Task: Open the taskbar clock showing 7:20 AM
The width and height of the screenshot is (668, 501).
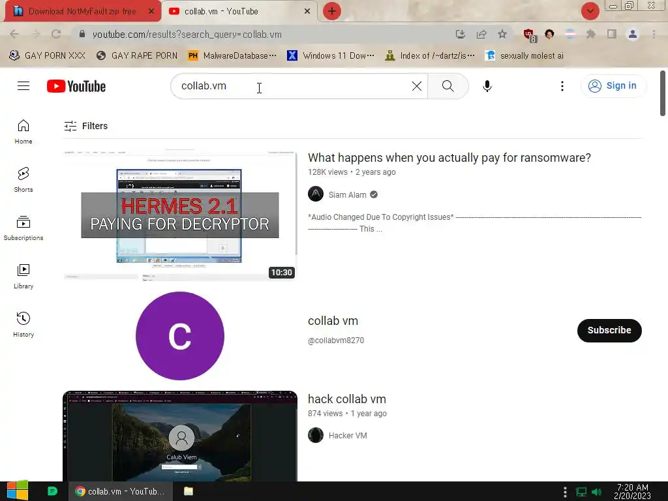Action: [x=632, y=491]
